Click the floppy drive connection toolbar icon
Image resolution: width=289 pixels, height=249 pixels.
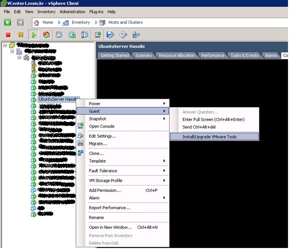click(110, 34)
